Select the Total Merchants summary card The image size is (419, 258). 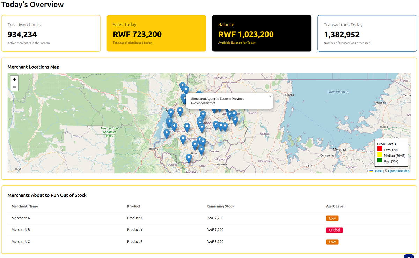[x=51, y=33]
